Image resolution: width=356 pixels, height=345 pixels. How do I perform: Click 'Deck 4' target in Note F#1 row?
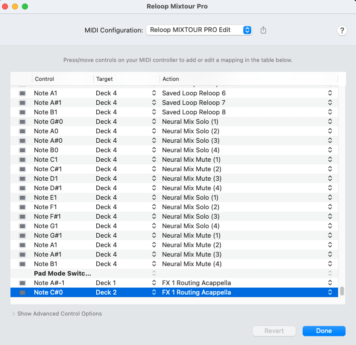[x=106, y=217]
